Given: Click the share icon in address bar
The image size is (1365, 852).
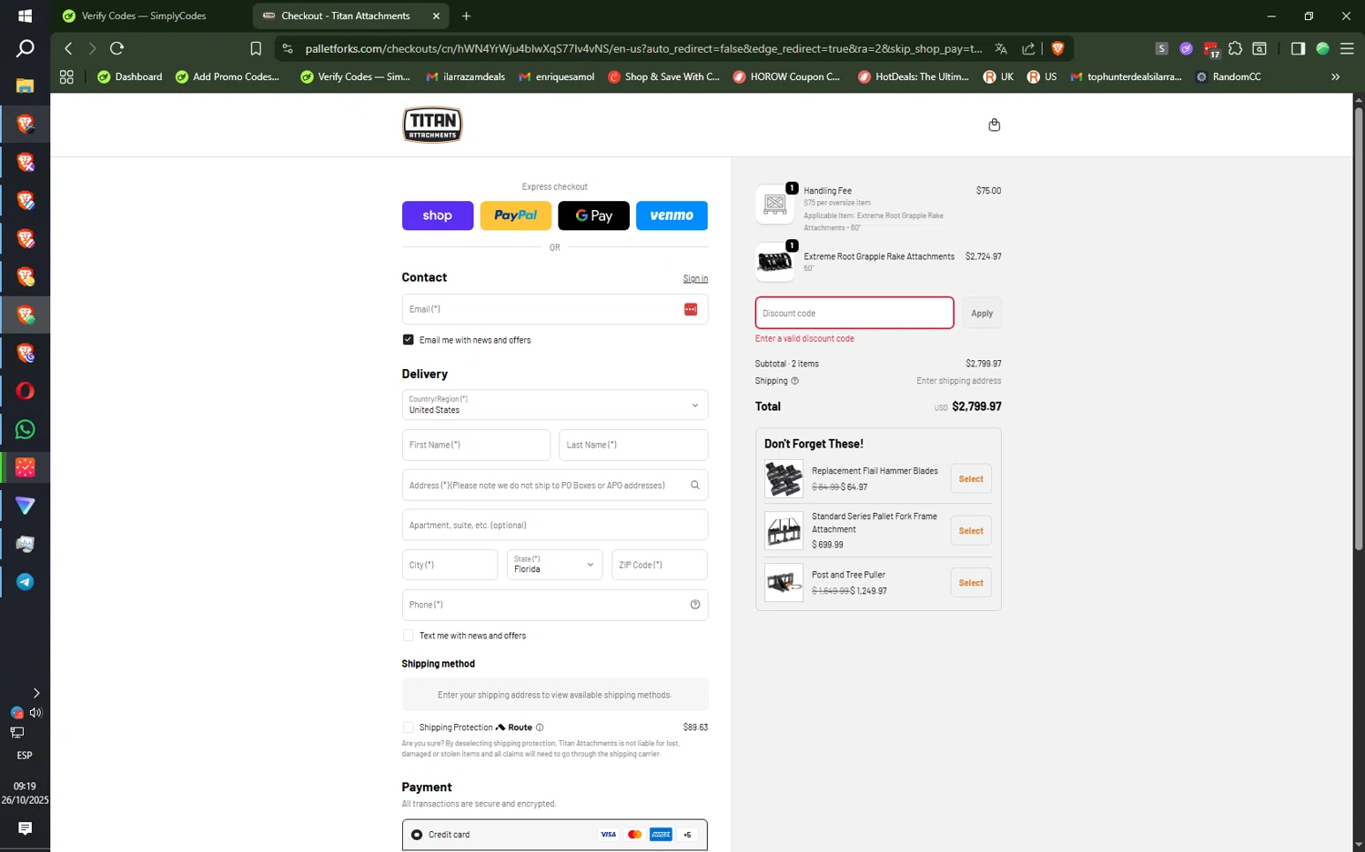Looking at the screenshot, I should point(1028,48).
